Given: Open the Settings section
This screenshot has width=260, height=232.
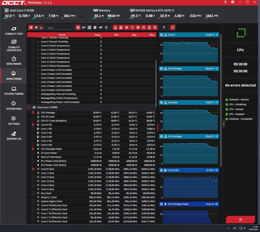Looking at the screenshot, I should click(x=14, y=121).
